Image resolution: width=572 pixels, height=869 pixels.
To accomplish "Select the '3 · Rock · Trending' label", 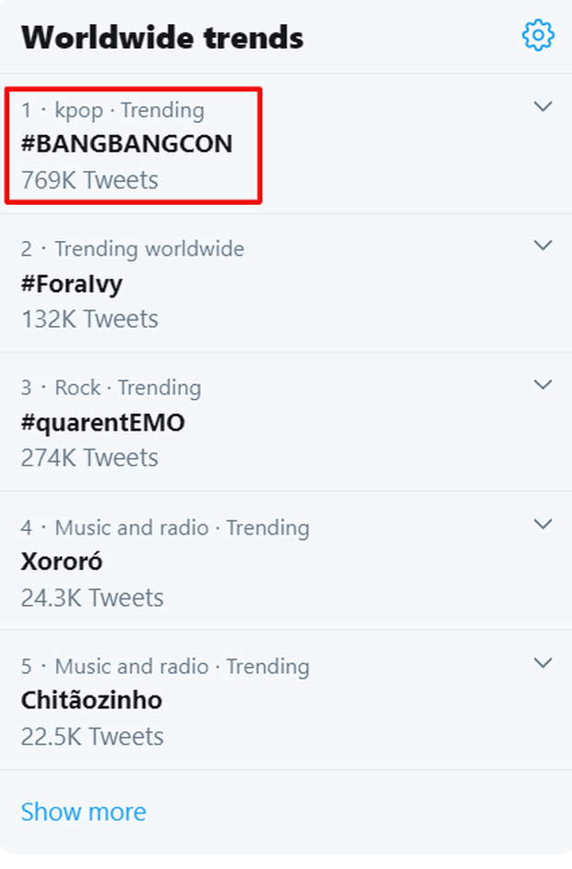I will click(111, 388).
